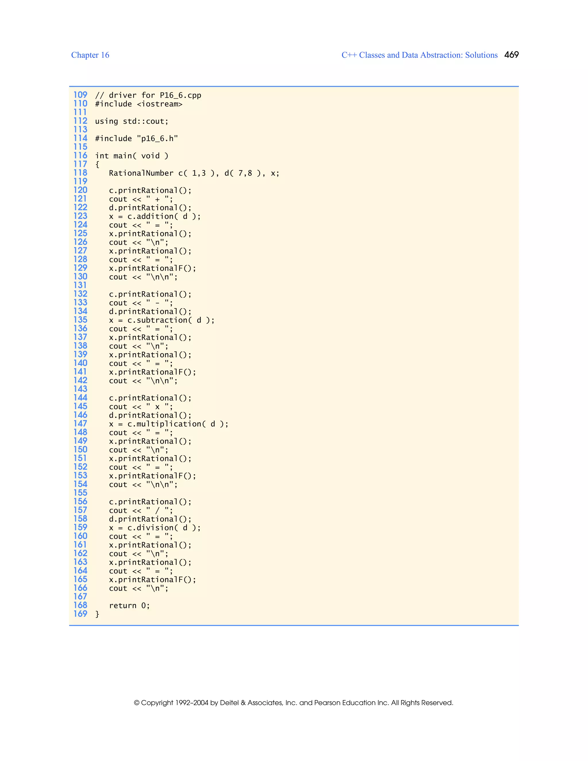Click the 'return 0;' statement
Image resolution: width=588 pixels, height=761 pixels.
coord(129,606)
